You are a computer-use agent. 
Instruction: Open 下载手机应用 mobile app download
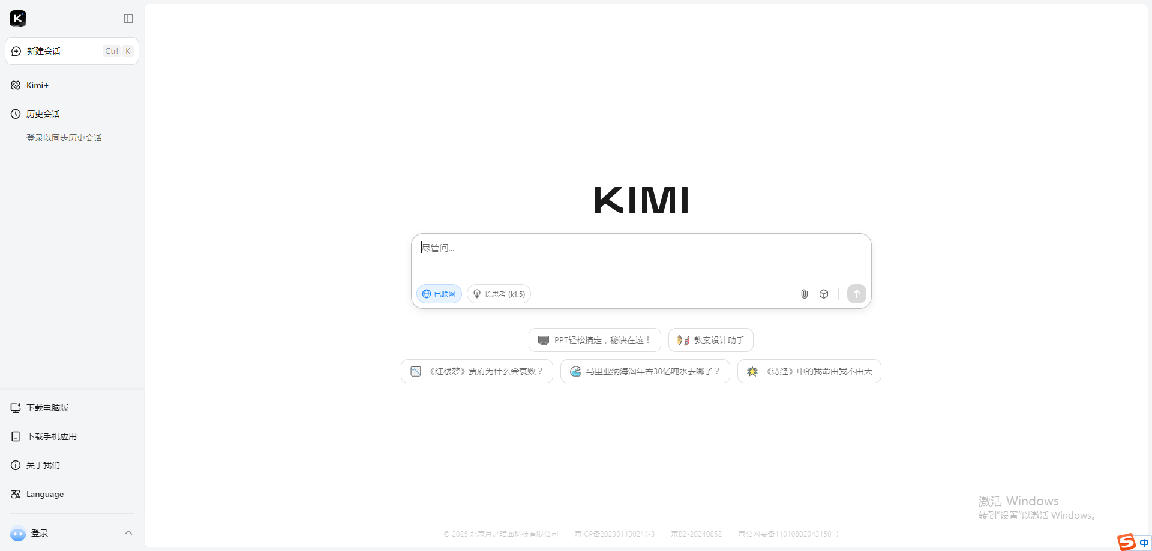[x=72, y=436]
